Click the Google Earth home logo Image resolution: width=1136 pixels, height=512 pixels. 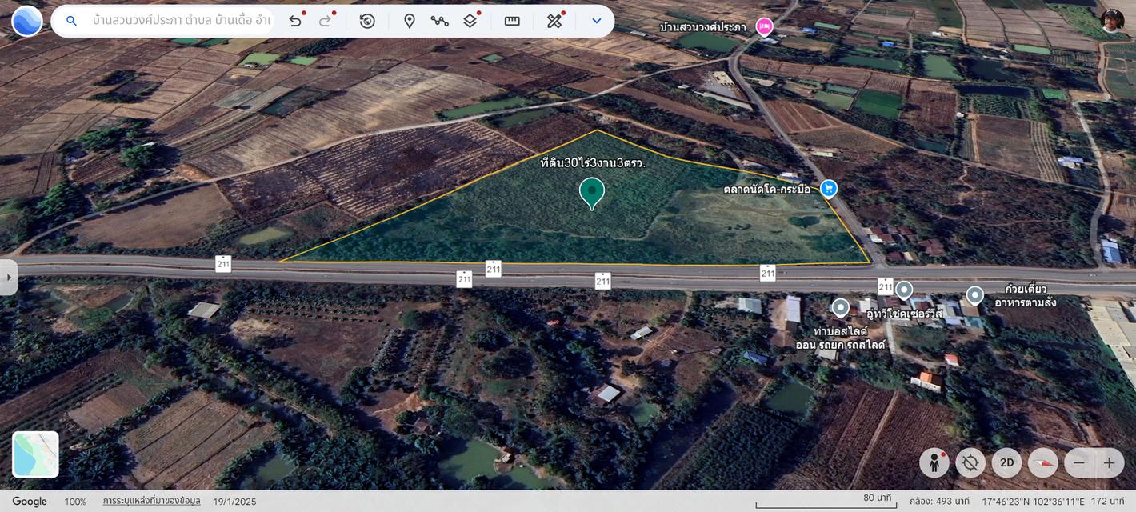pyautogui.click(x=27, y=21)
